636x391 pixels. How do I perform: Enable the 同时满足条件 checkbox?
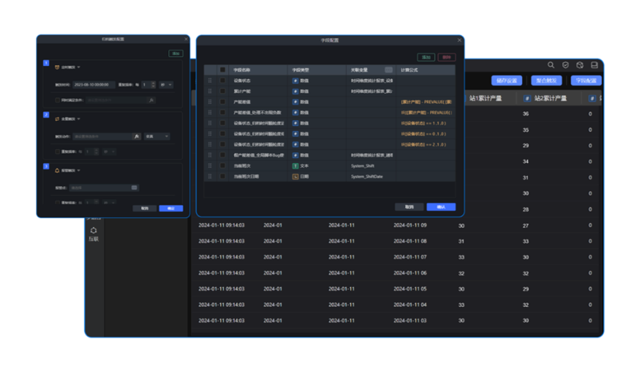coord(58,100)
